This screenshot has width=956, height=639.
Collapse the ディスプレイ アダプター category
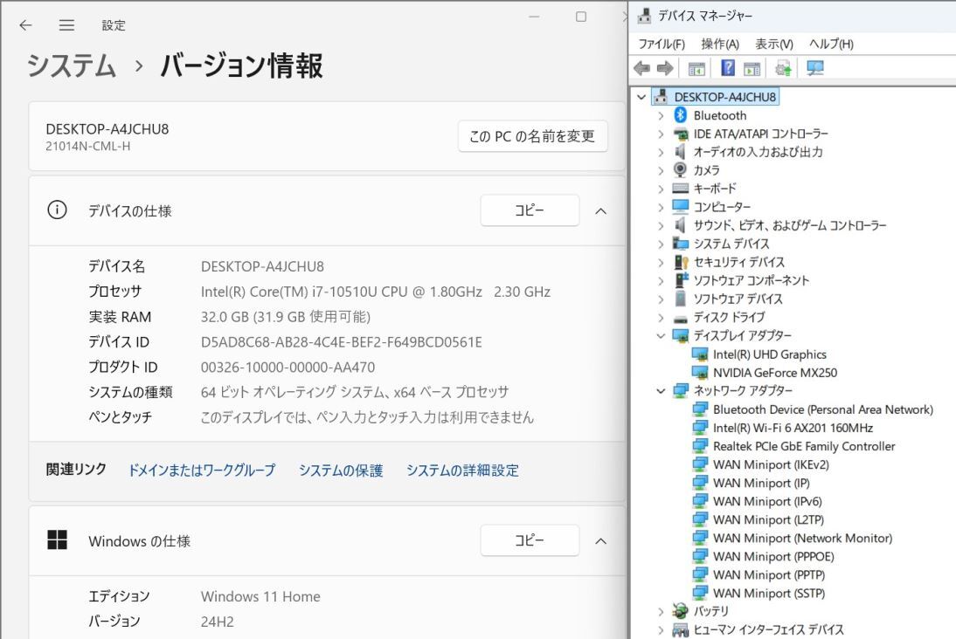click(x=661, y=335)
